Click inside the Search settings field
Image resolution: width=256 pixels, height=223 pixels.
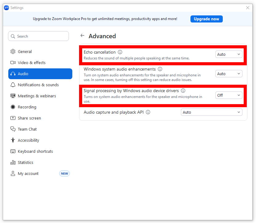(38, 36)
